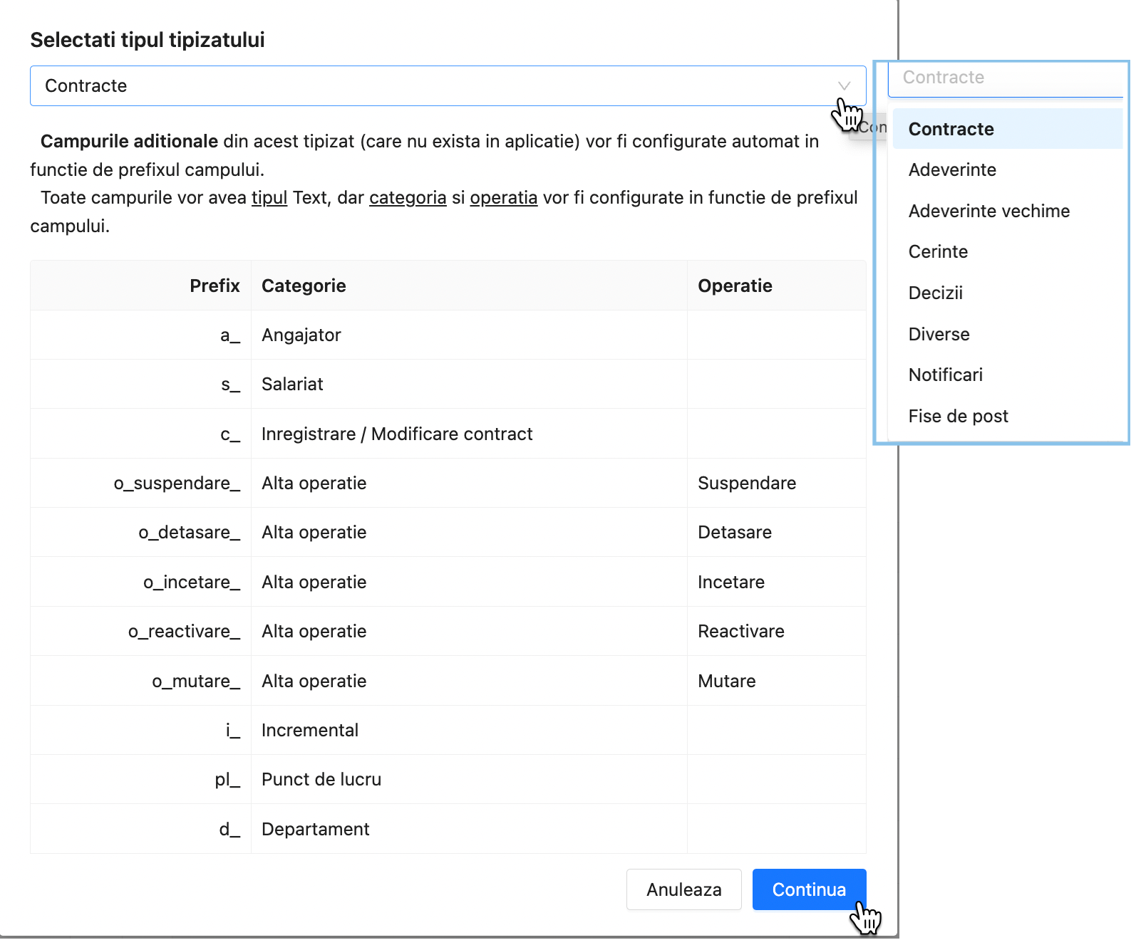Click the Punct de lucru cell
The width and height of the screenshot is (1136, 940).
(470, 779)
